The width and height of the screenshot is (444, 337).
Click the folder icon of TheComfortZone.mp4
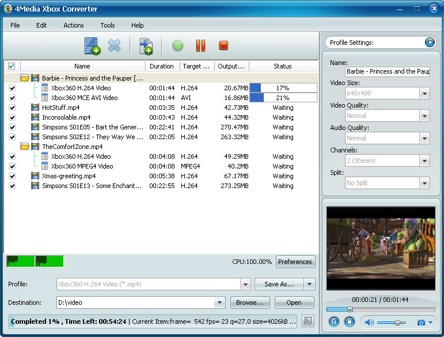point(25,146)
